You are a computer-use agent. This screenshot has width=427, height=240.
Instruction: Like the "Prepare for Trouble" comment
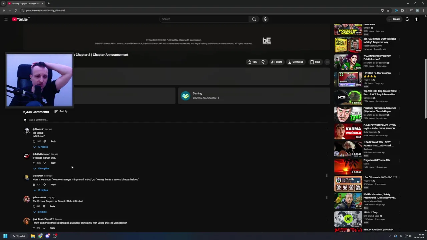point(34,206)
